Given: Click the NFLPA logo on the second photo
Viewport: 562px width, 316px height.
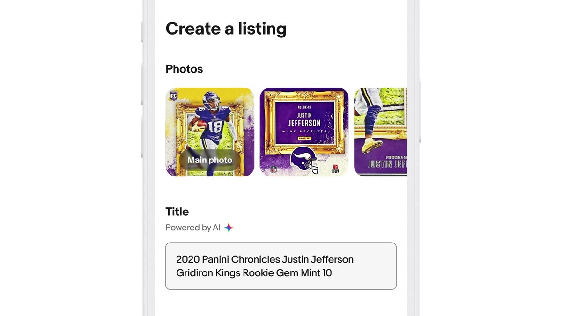Looking at the screenshot, I should [336, 169].
